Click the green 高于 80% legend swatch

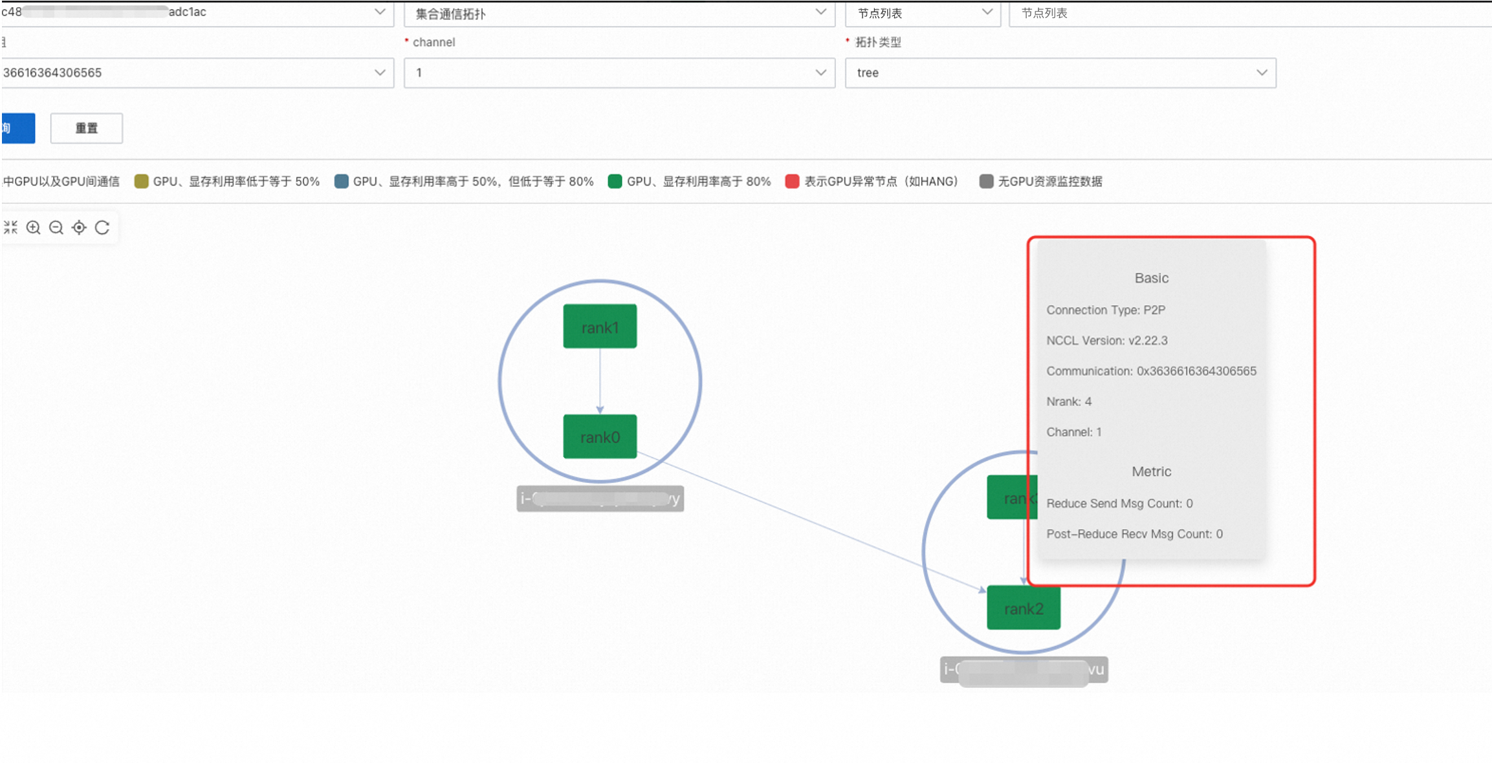click(x=615, y=181)
